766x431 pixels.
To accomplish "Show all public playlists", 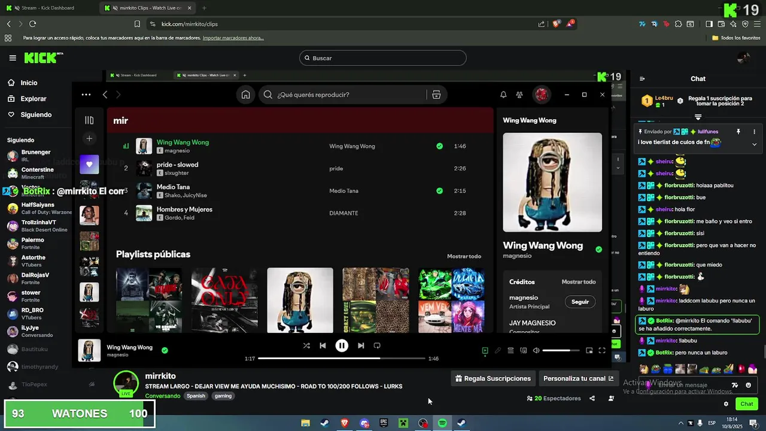I will pos(464,256).
